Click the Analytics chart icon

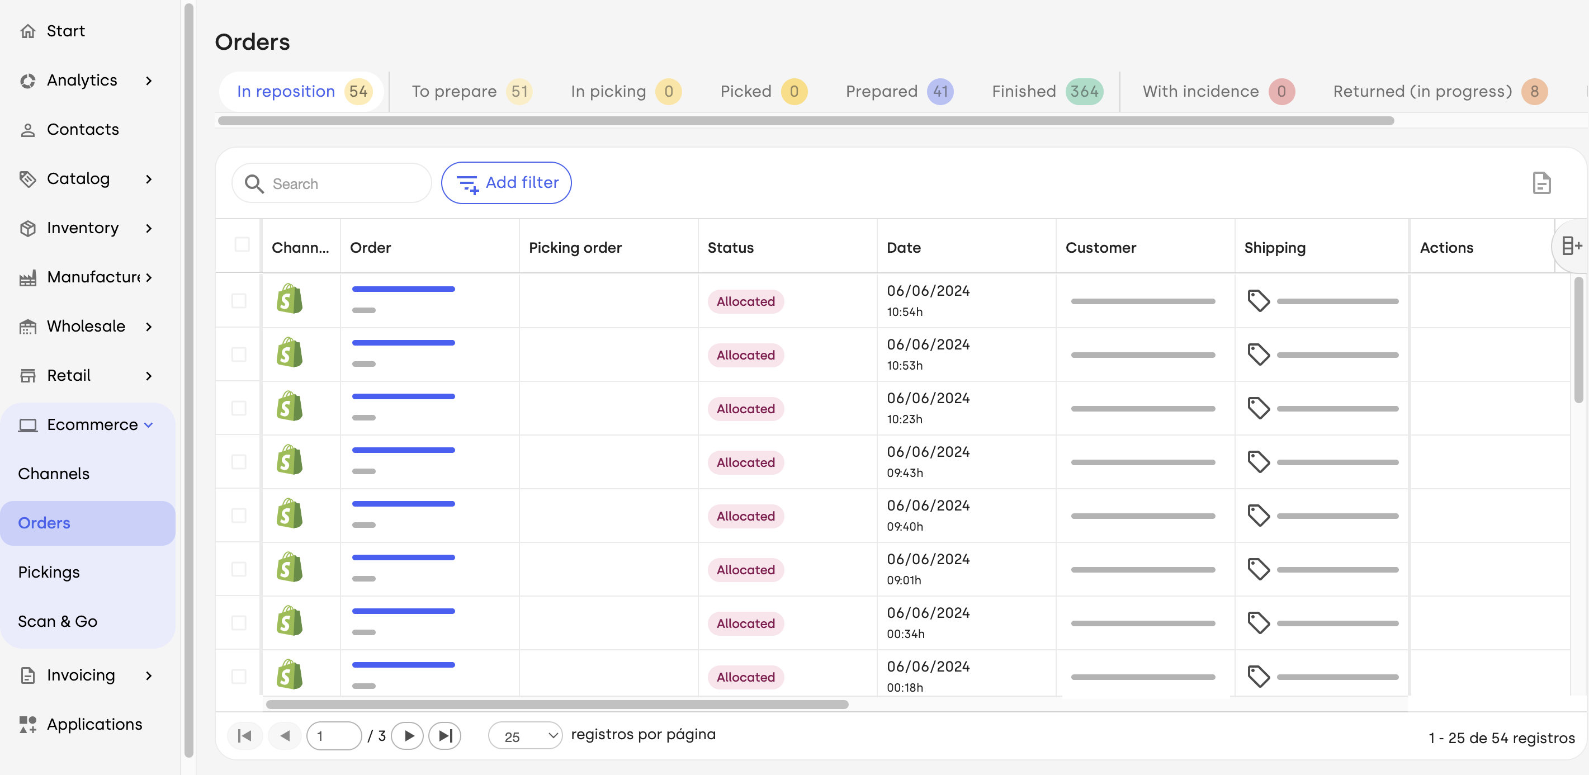coord(28,80)
